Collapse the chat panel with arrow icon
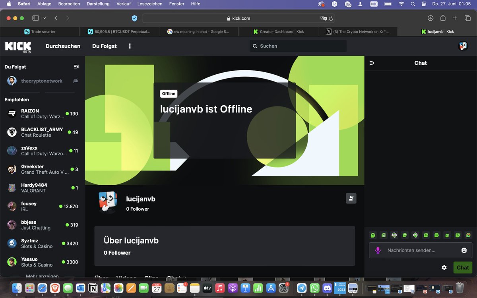 [x=372, y=63]
